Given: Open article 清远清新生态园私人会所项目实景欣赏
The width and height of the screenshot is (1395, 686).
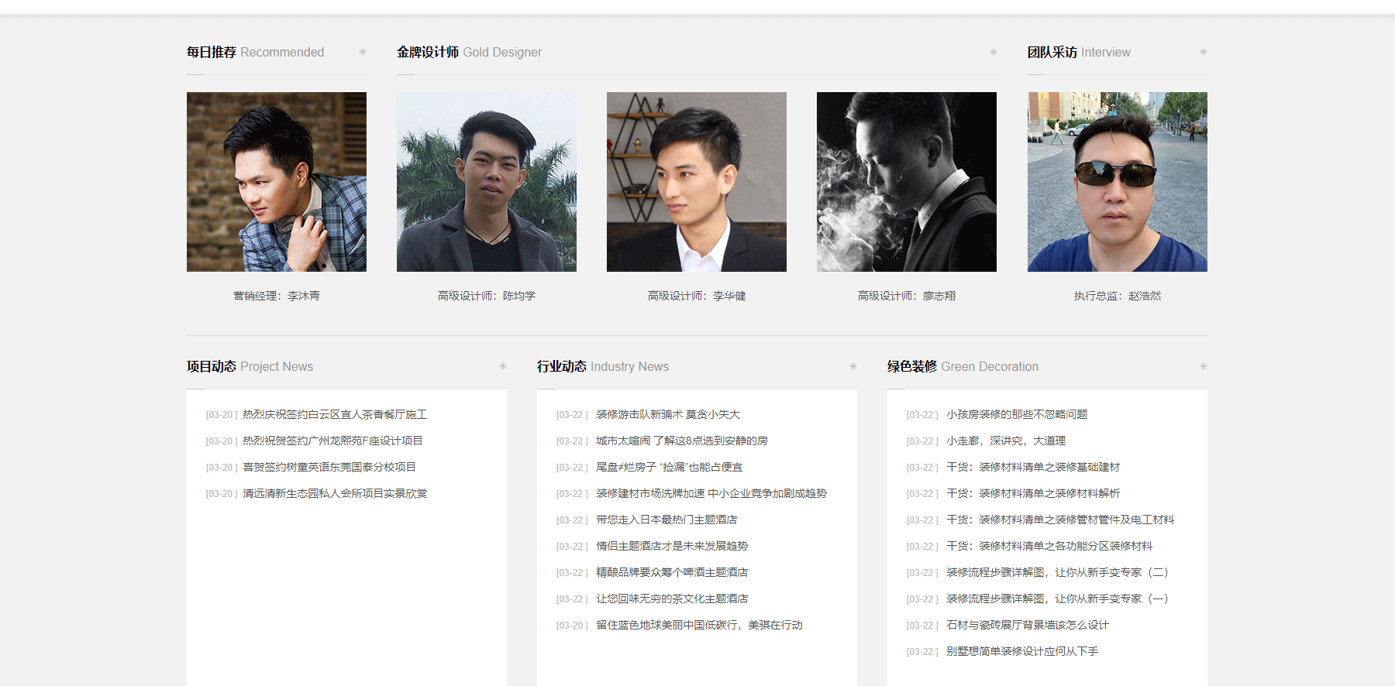Looking at the screenshot, I should (x=335, y=494).
